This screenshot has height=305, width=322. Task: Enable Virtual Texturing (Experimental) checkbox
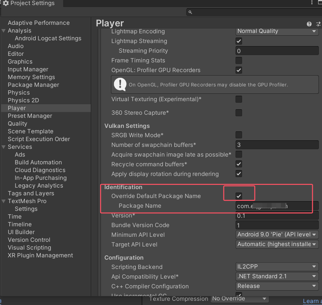click(x=239, y=99)
